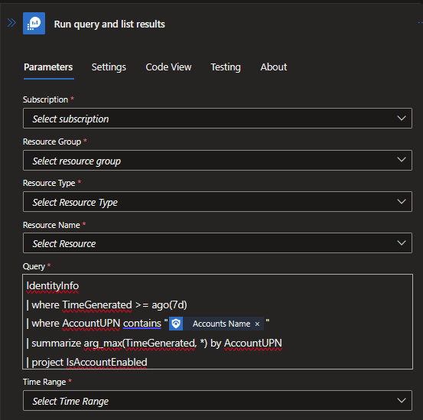The image size is (423, 420).
Task: Click the summarize arg_max query line
Action: (154, 343)
